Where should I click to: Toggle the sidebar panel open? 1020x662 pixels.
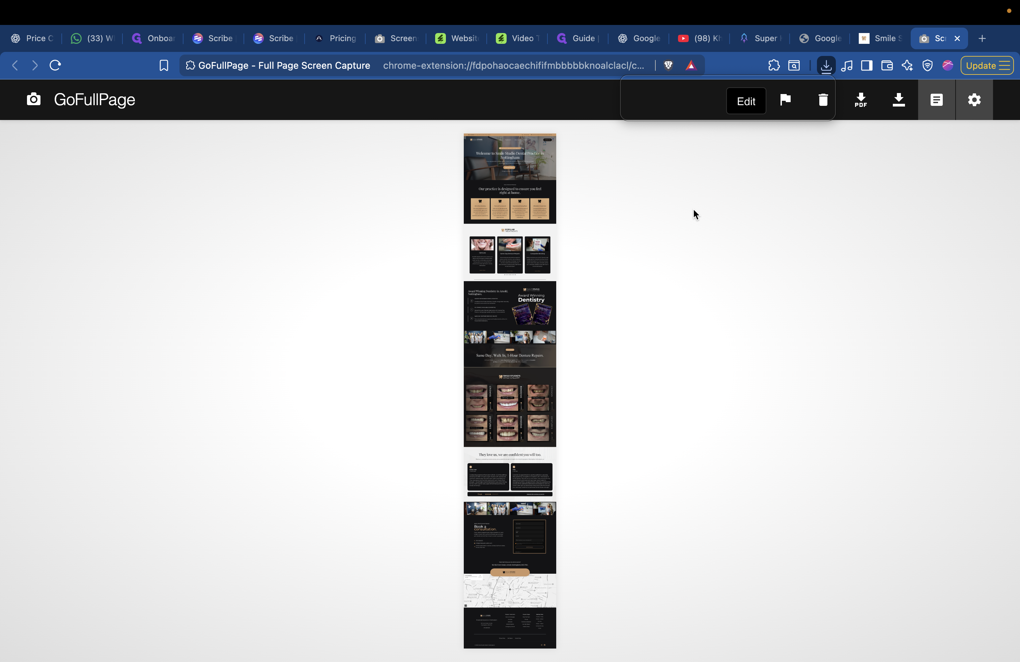(x=867, y=65)
